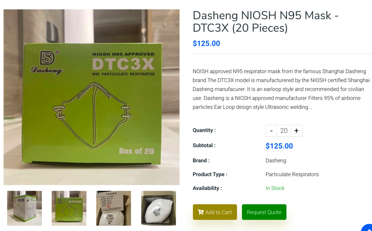Decrease quantity with the minus button
372x231 pixels.
(x=271, y=131)
